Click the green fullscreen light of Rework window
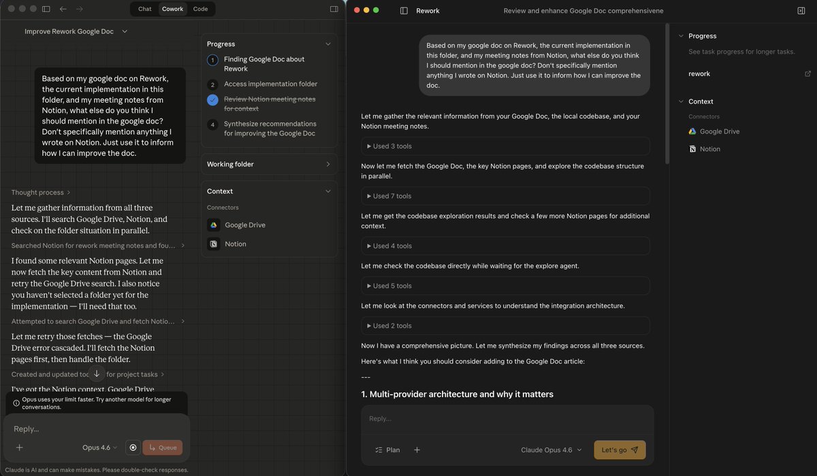Viewport: 817px width, 476px height. point(376,10)
